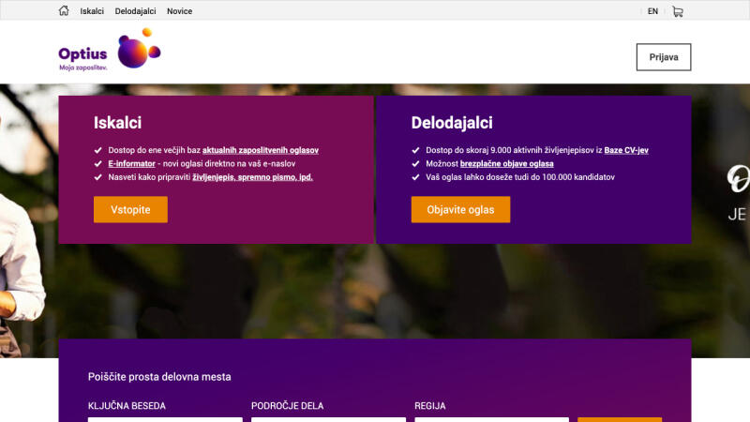
Task: Follow brezplačne objave oglasa link
Action: click(x=506, y=163)
